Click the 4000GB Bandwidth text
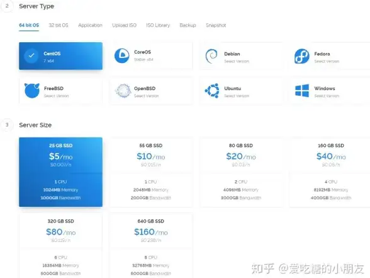370x278 pixels. pos(331,198)
